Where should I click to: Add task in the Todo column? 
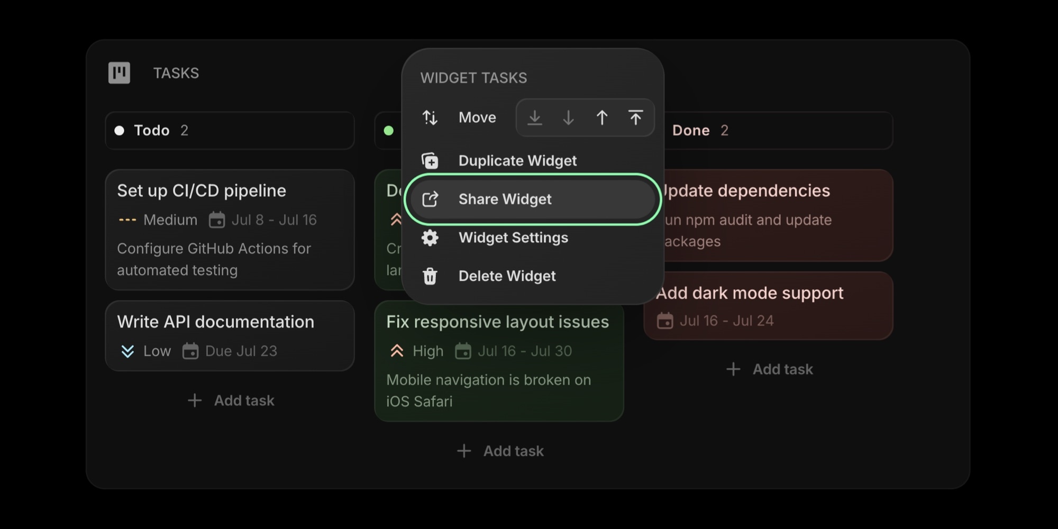click(231, 400)
